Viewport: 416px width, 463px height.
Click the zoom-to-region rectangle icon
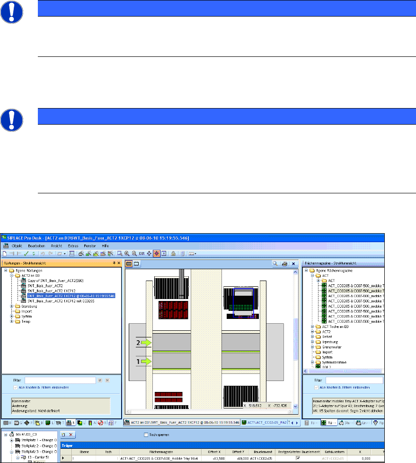coord(120,254)
